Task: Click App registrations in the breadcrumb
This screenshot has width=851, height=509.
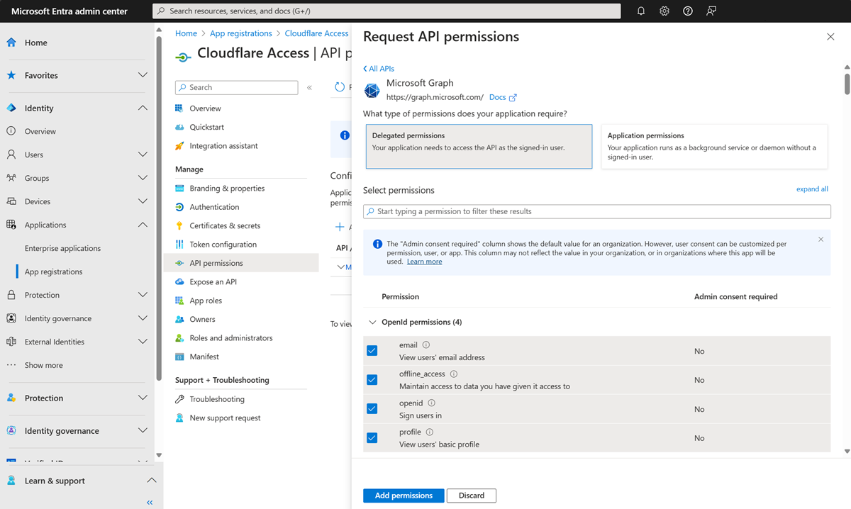Action: pyautogui.click(x=241, y=33)
